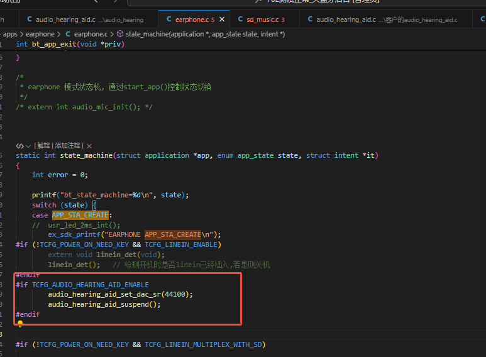Click the code-lens icon above state_machine
This screenshot has height=357, width=486.
20,146
